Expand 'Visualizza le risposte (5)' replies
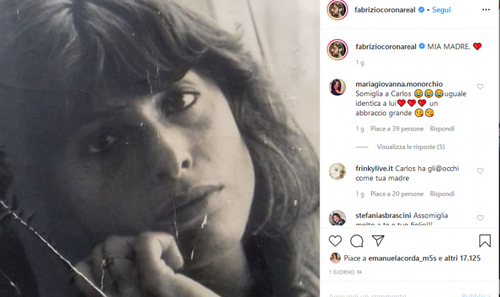This screenshot has height=297, width=500. [x=411, y=147]
